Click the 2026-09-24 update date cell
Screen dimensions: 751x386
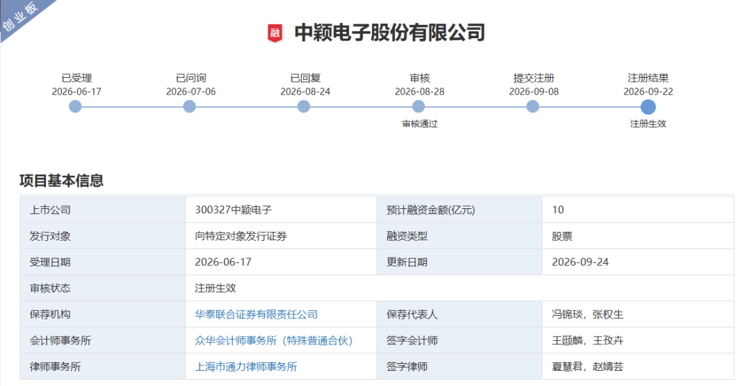pyautogui.click(x=638, y=262)
